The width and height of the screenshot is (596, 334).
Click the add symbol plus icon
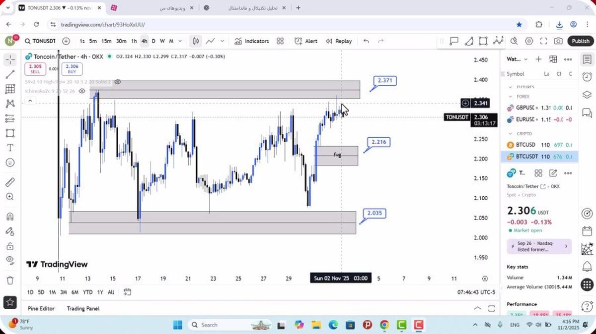click(x=66, y=41)
